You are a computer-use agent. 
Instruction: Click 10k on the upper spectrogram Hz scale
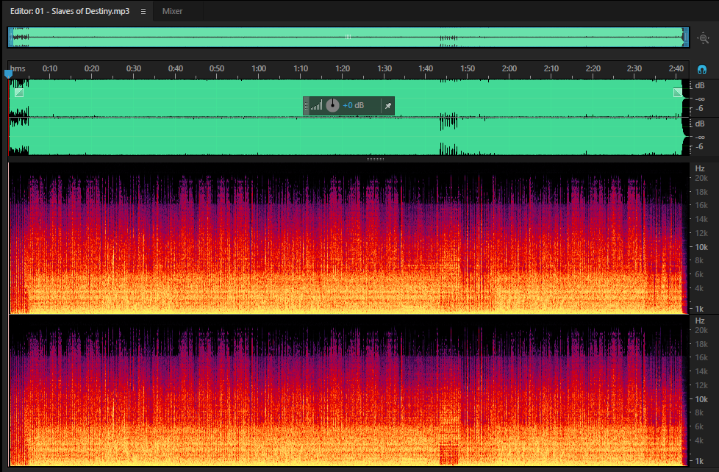701,247
